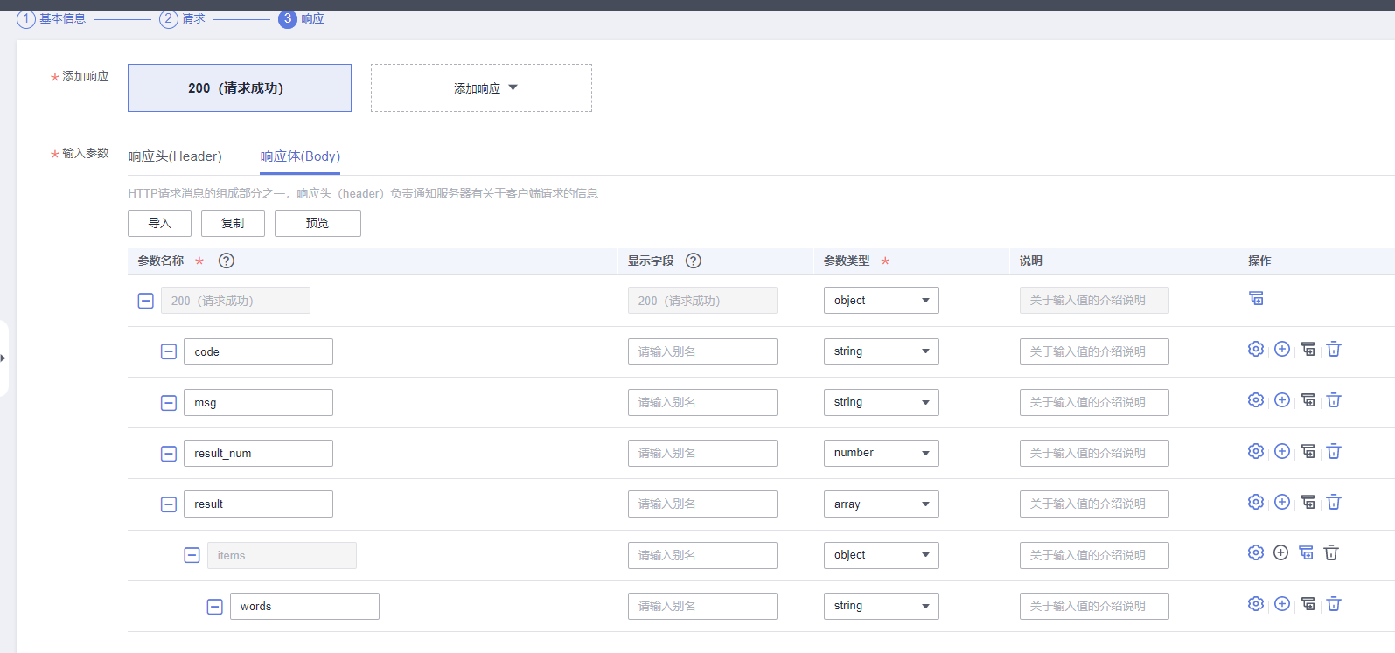Open the 添加响应 dropdown
Viewport: 1395px width, 653px height.
point(481,87)
